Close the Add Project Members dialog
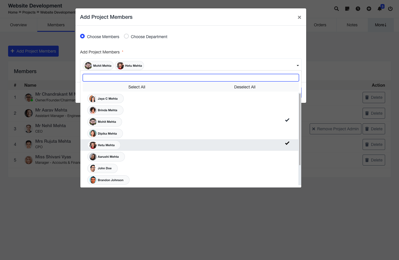Screen dimensions: 399x260 (x=299, y=17)
